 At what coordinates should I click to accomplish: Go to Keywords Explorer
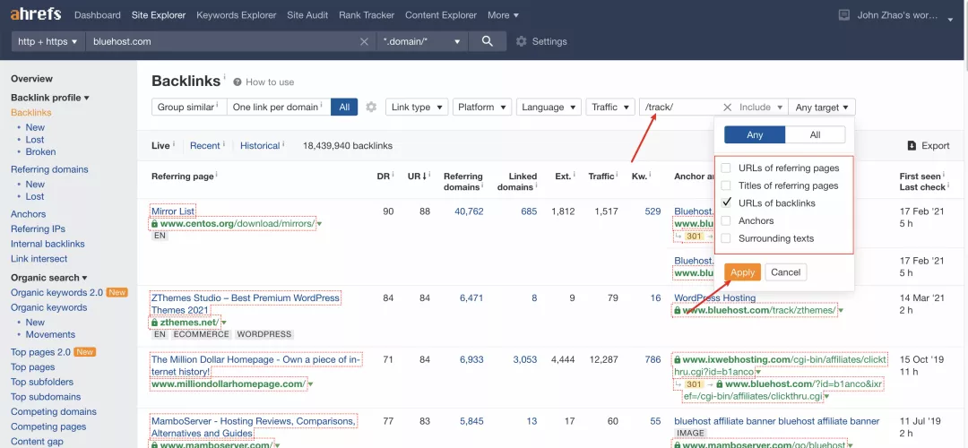[237, 15]
